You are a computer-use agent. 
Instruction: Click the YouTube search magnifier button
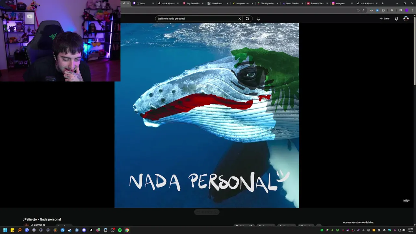(247, 19)
